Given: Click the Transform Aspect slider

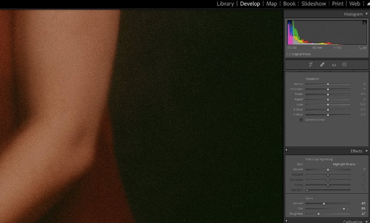Looking at the screenshot, I should pos(328,100).
